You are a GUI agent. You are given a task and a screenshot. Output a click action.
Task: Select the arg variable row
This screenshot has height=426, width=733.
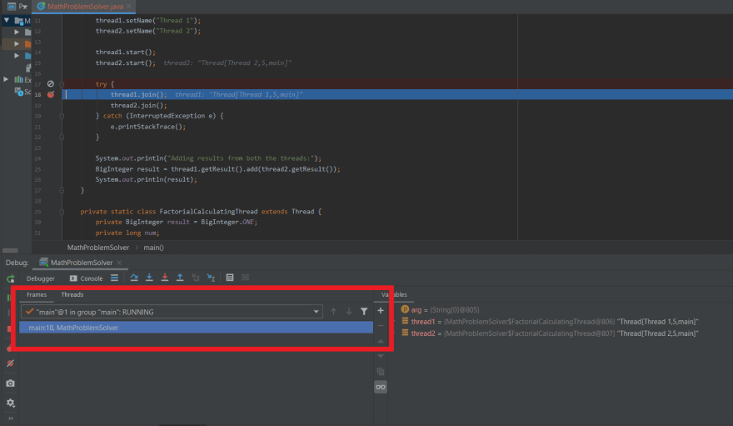pyautogui.click(x=440, y=309)
